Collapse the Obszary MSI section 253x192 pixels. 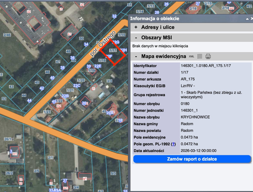click(x=136, y=38)
